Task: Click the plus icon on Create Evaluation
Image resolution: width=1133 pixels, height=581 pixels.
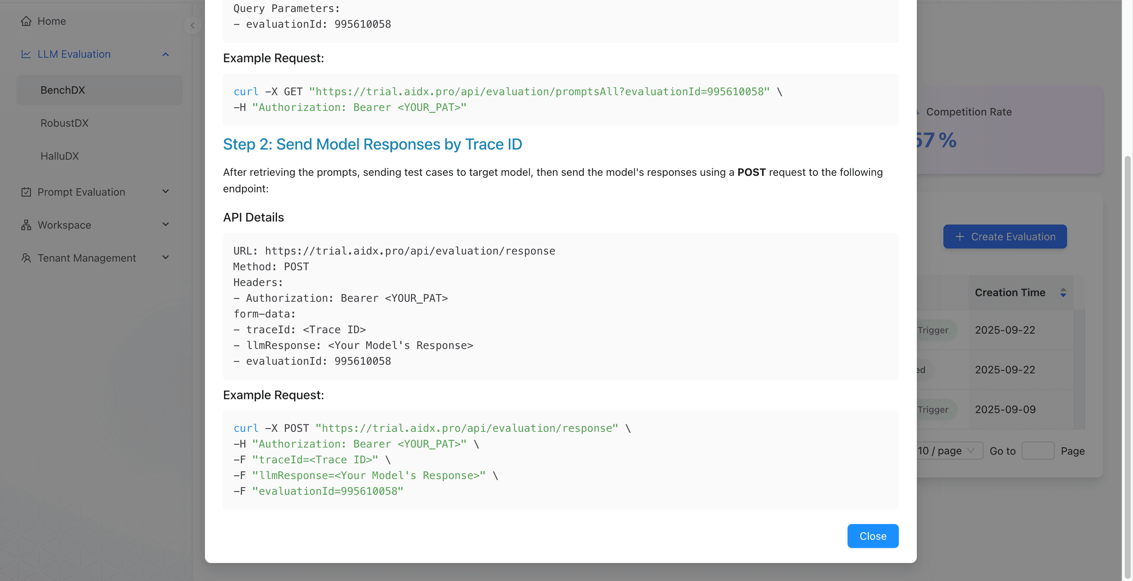Action: pos(960,237)
